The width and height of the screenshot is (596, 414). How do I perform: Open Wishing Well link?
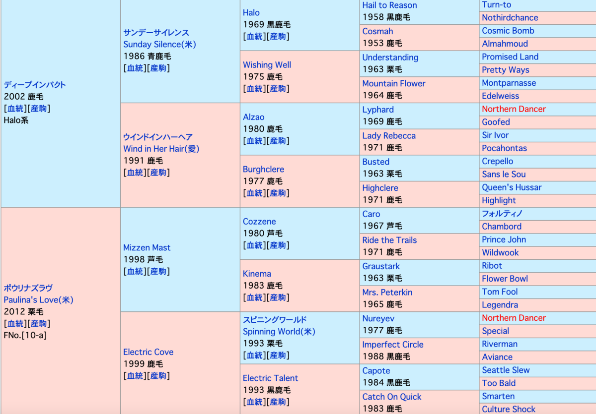point(267,64)
